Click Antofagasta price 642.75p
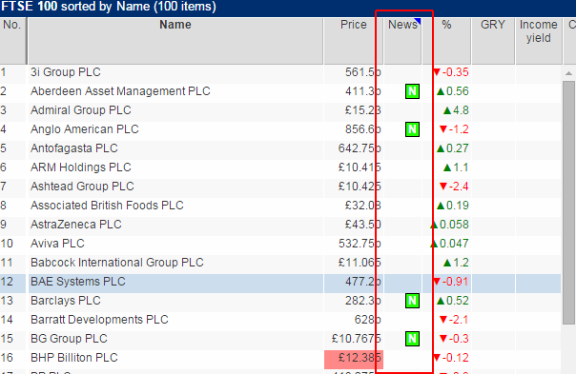Screen dimensions: 576x374 (x=360, y=148)
